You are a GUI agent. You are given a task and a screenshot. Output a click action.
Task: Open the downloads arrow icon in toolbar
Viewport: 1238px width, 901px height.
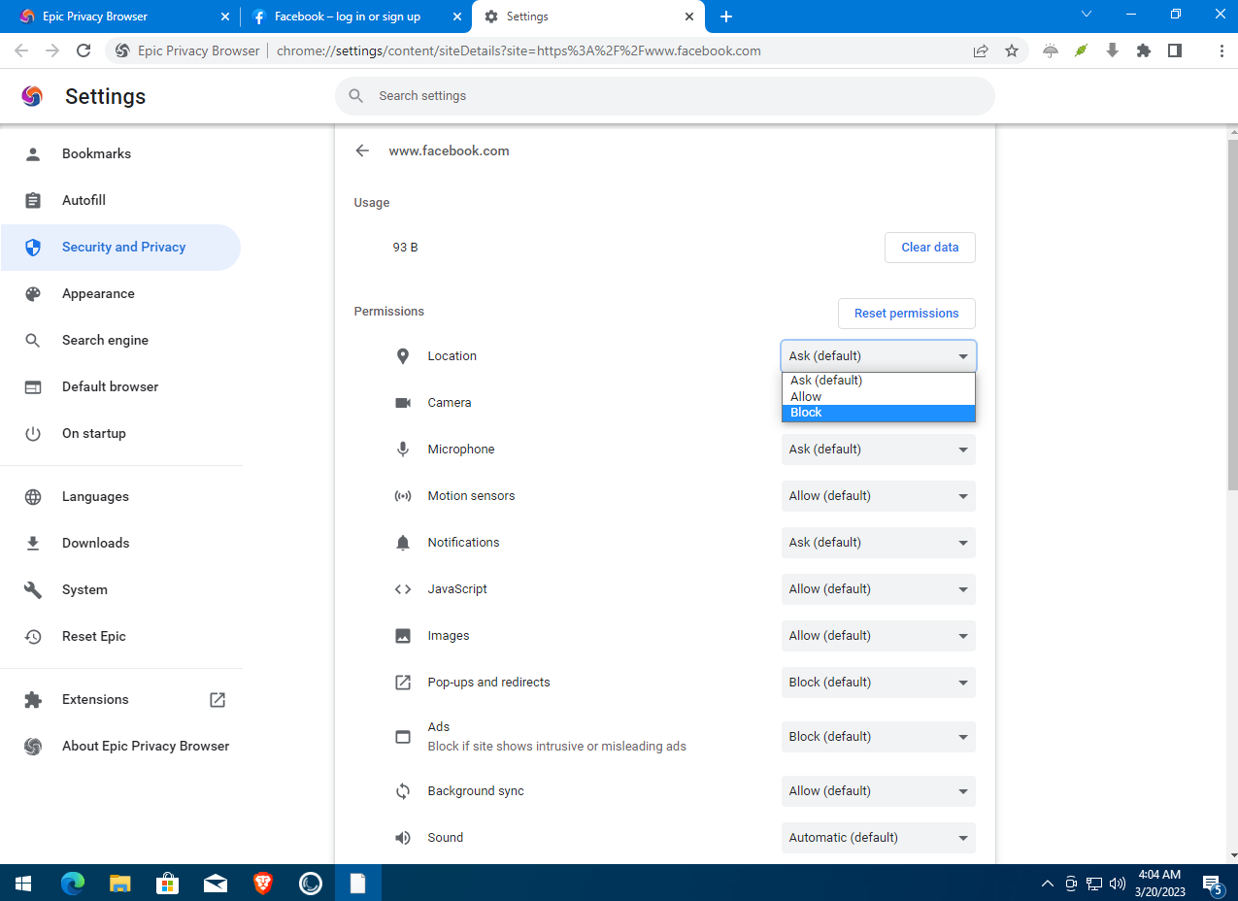click(1113, 50)
